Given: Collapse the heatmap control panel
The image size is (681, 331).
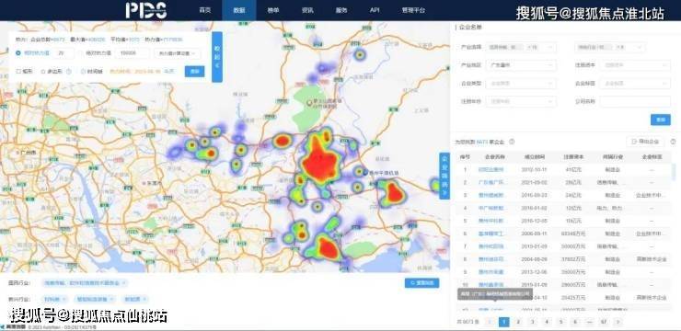Looking at the screenshot, I should click(217, 56).
